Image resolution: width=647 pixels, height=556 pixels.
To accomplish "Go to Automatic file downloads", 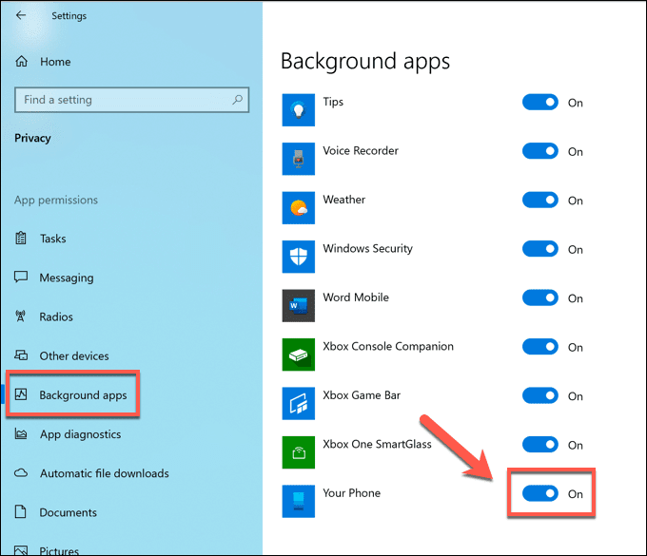I will 91,473.
